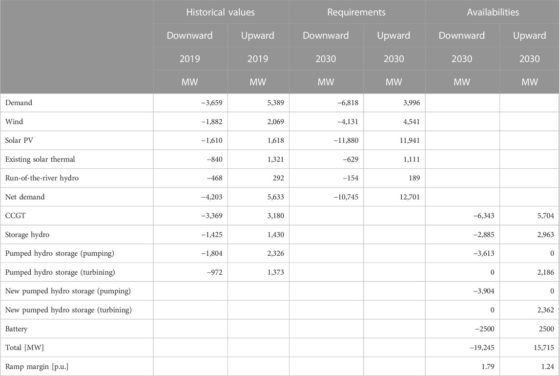Select 'Pumped hydro storage (pumping)' row label
This screenshot has width=559, height=376.
tap(60, 254)
